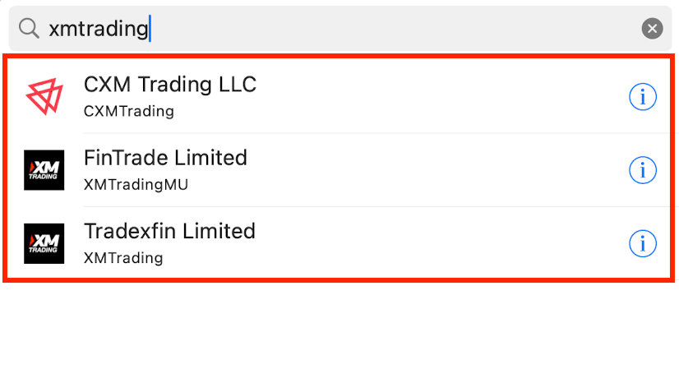Select the FinTrade Limited broker name
Viewport: 679px width, 378px height.
pyautogui.click(x=165, y=158)
